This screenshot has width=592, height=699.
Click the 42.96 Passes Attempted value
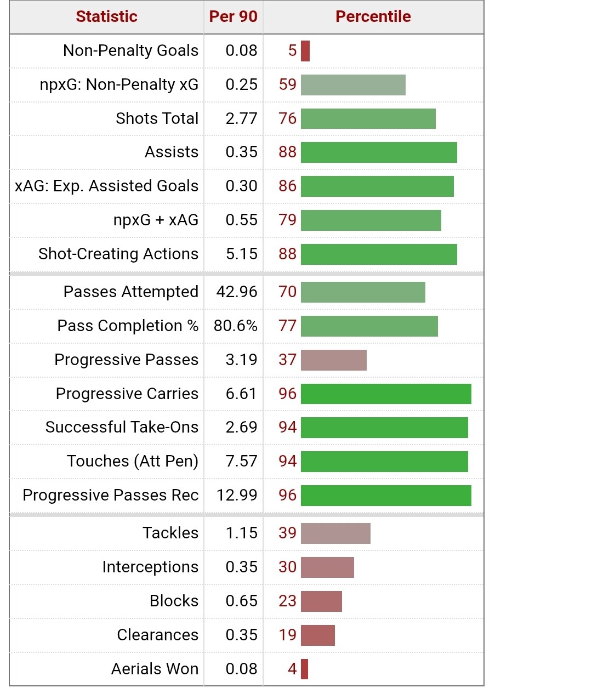click(237, 292)
